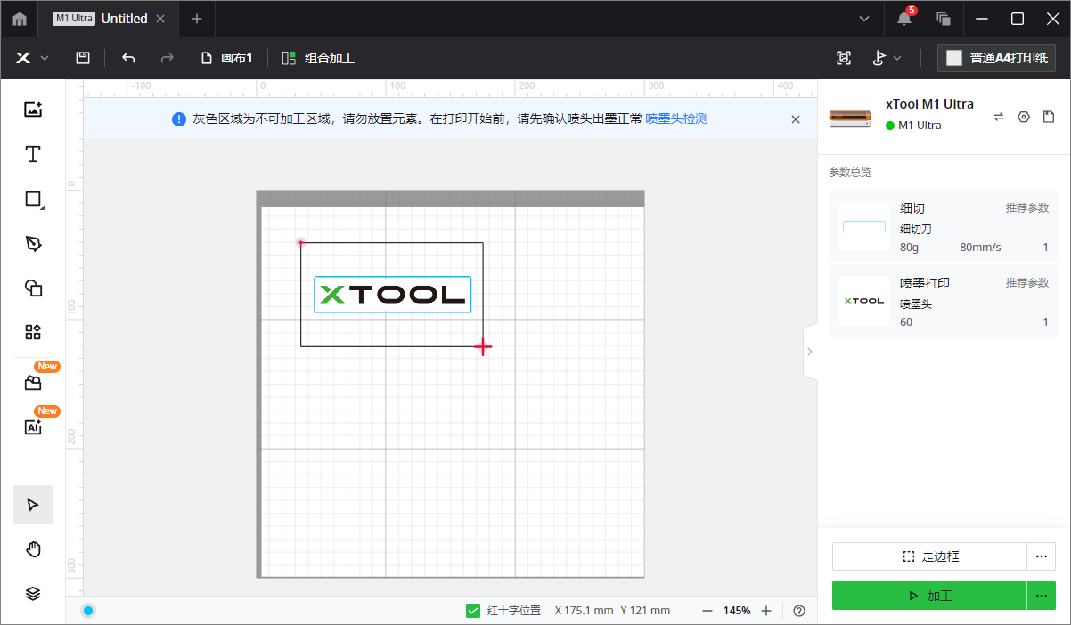
Task: Open the New toolbox feature
Action: point(33,383)
